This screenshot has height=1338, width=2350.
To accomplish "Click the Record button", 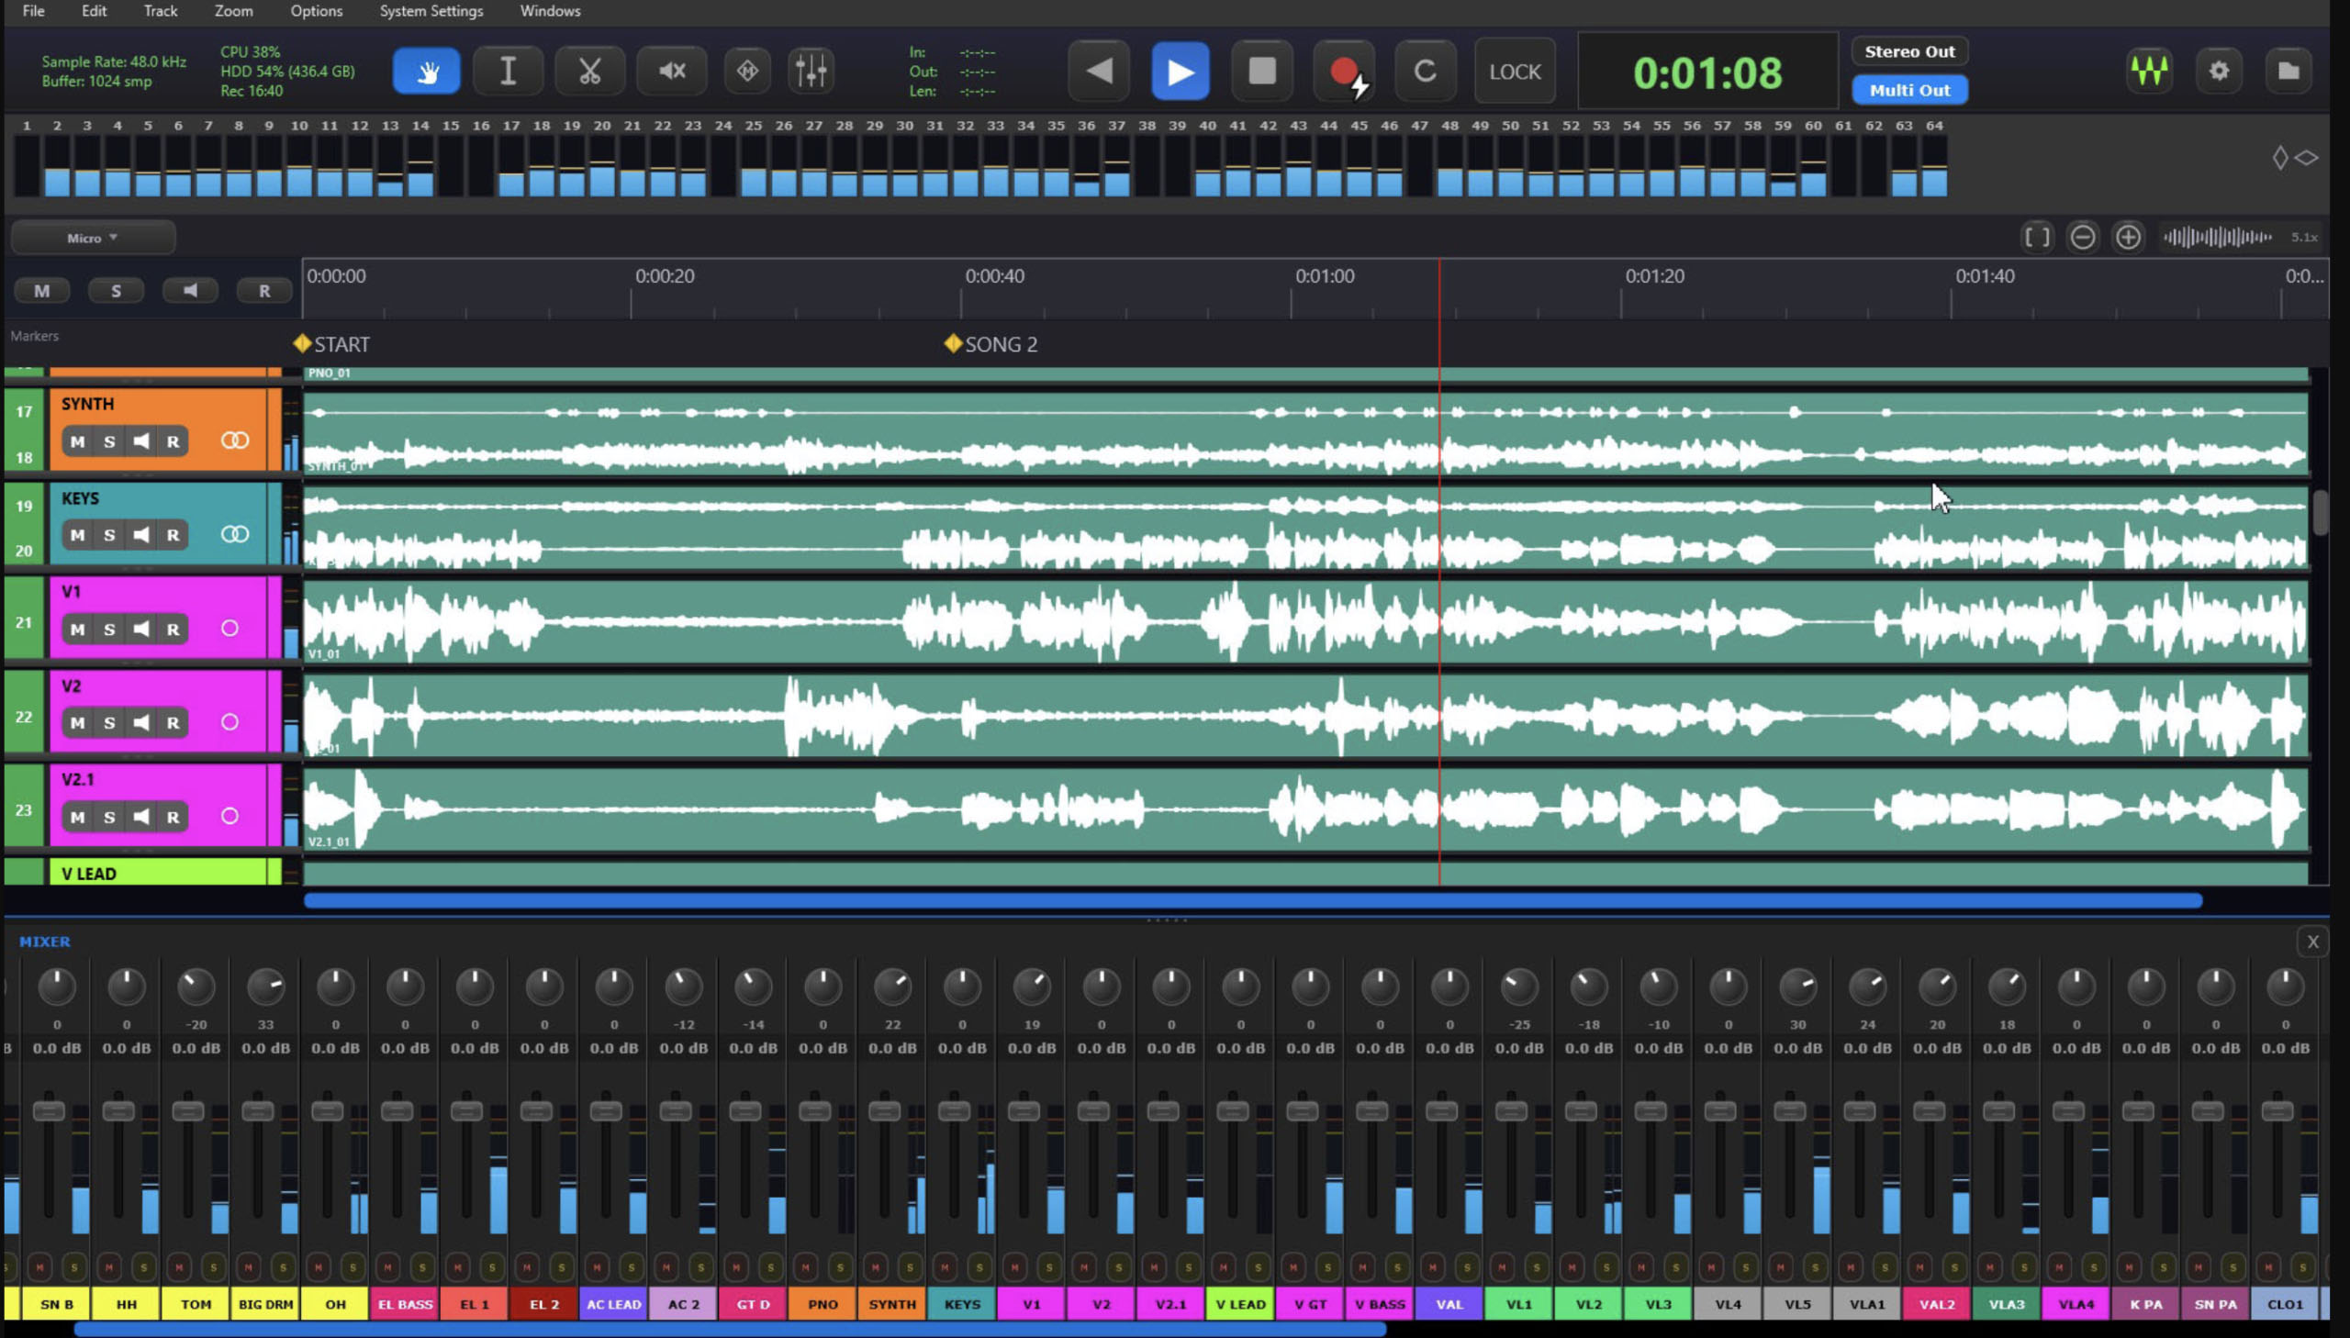I will (x=1345, y=71).
